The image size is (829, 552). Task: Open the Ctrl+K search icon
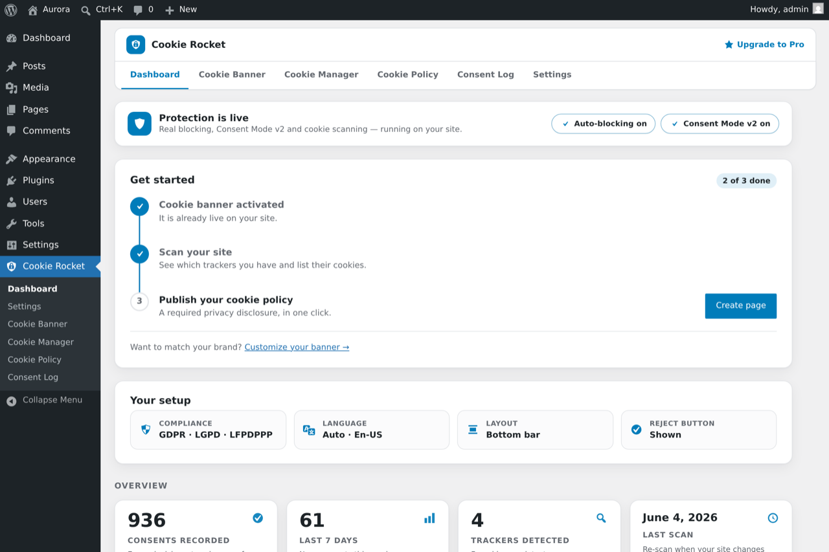pos(86,10)
